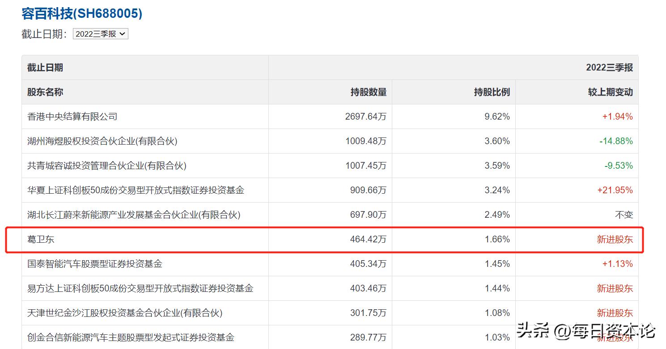Click change value +1.94%

pyautogui.click(x=618, y=117)
